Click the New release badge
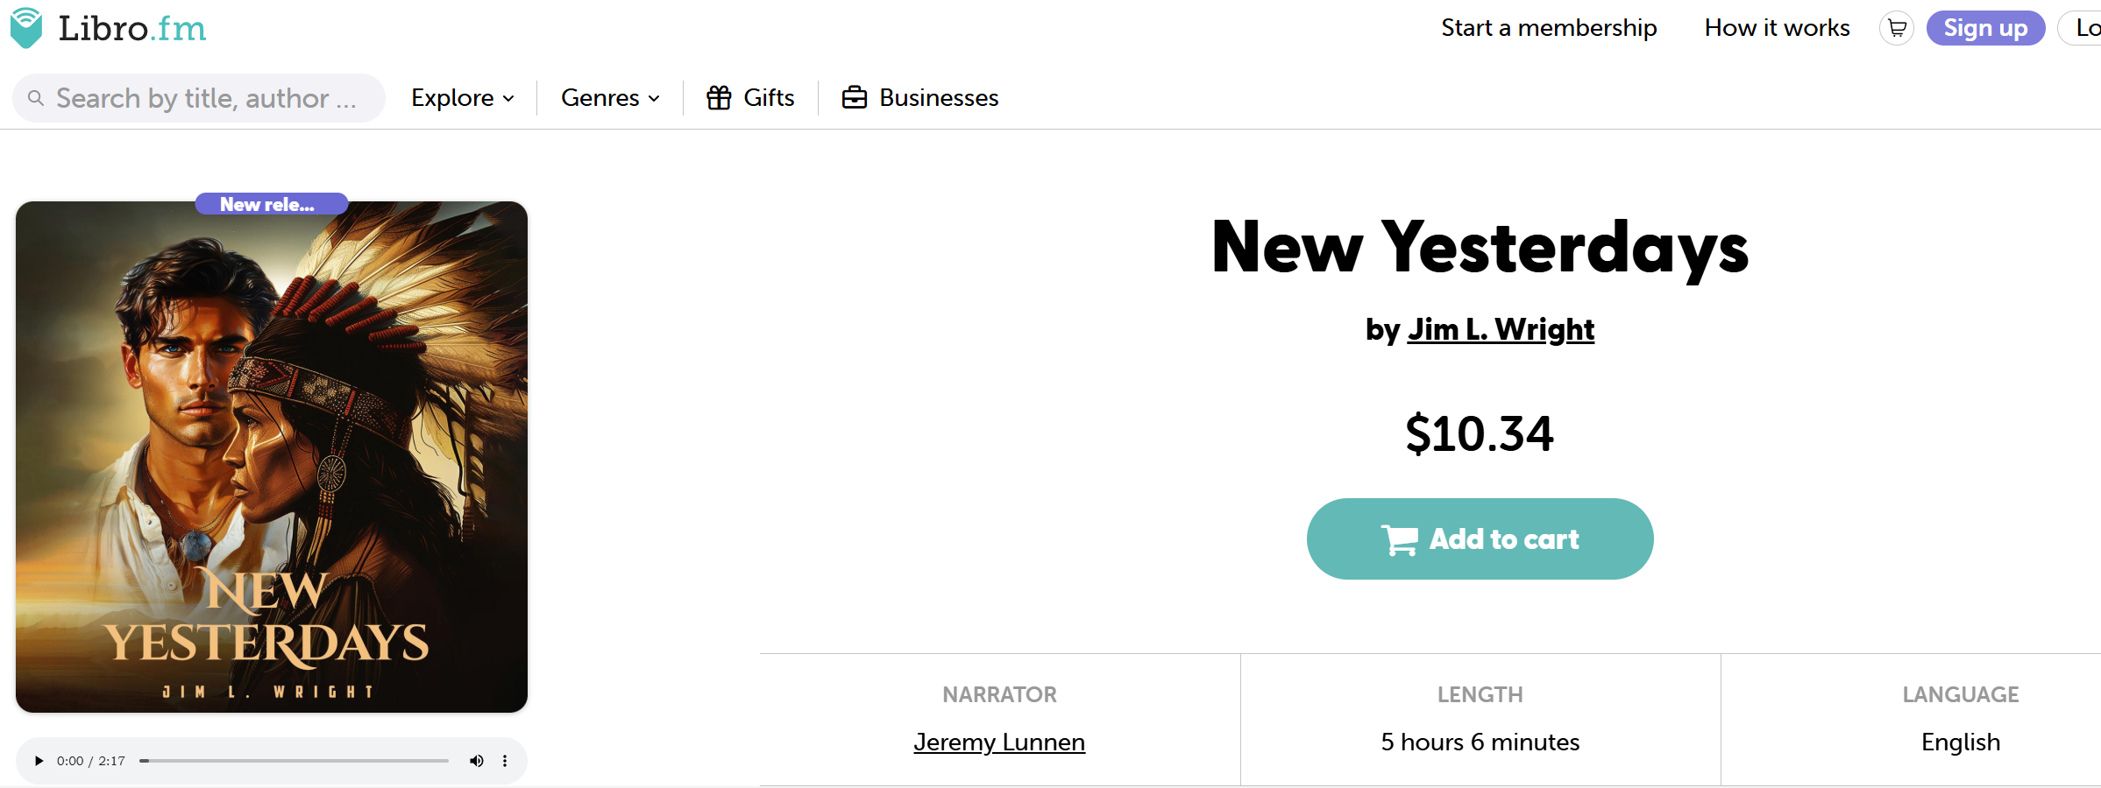This screenshot has width=2101, height=788. click(271, 204)
